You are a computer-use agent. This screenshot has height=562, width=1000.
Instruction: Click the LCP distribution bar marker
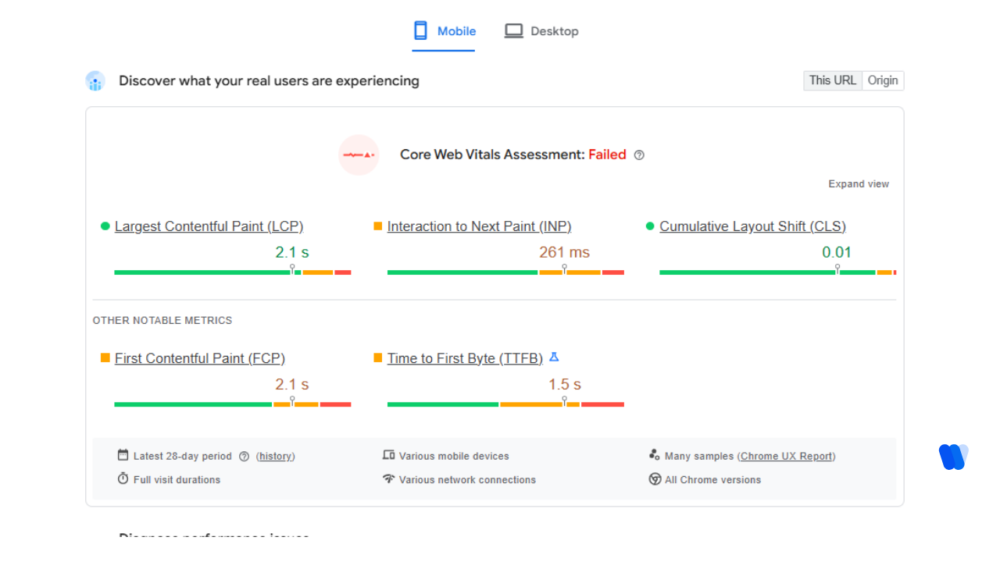coord(293,270)
